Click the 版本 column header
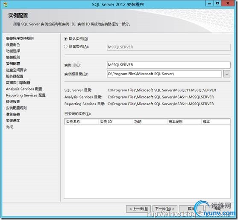 coord(216,122)
